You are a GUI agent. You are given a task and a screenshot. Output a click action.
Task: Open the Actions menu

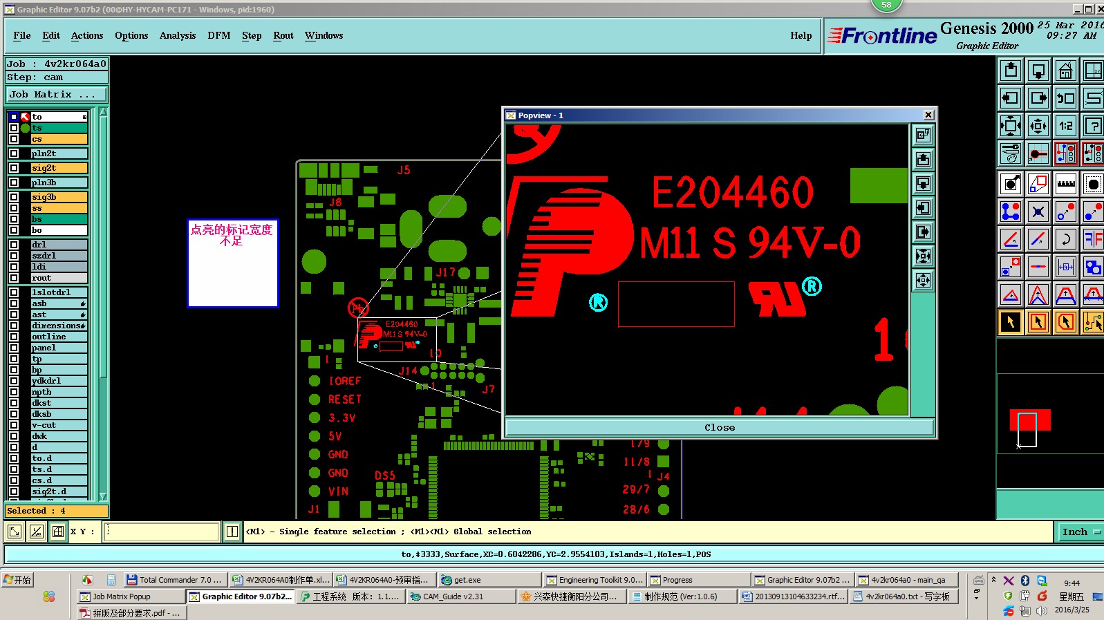click(87, 35)
